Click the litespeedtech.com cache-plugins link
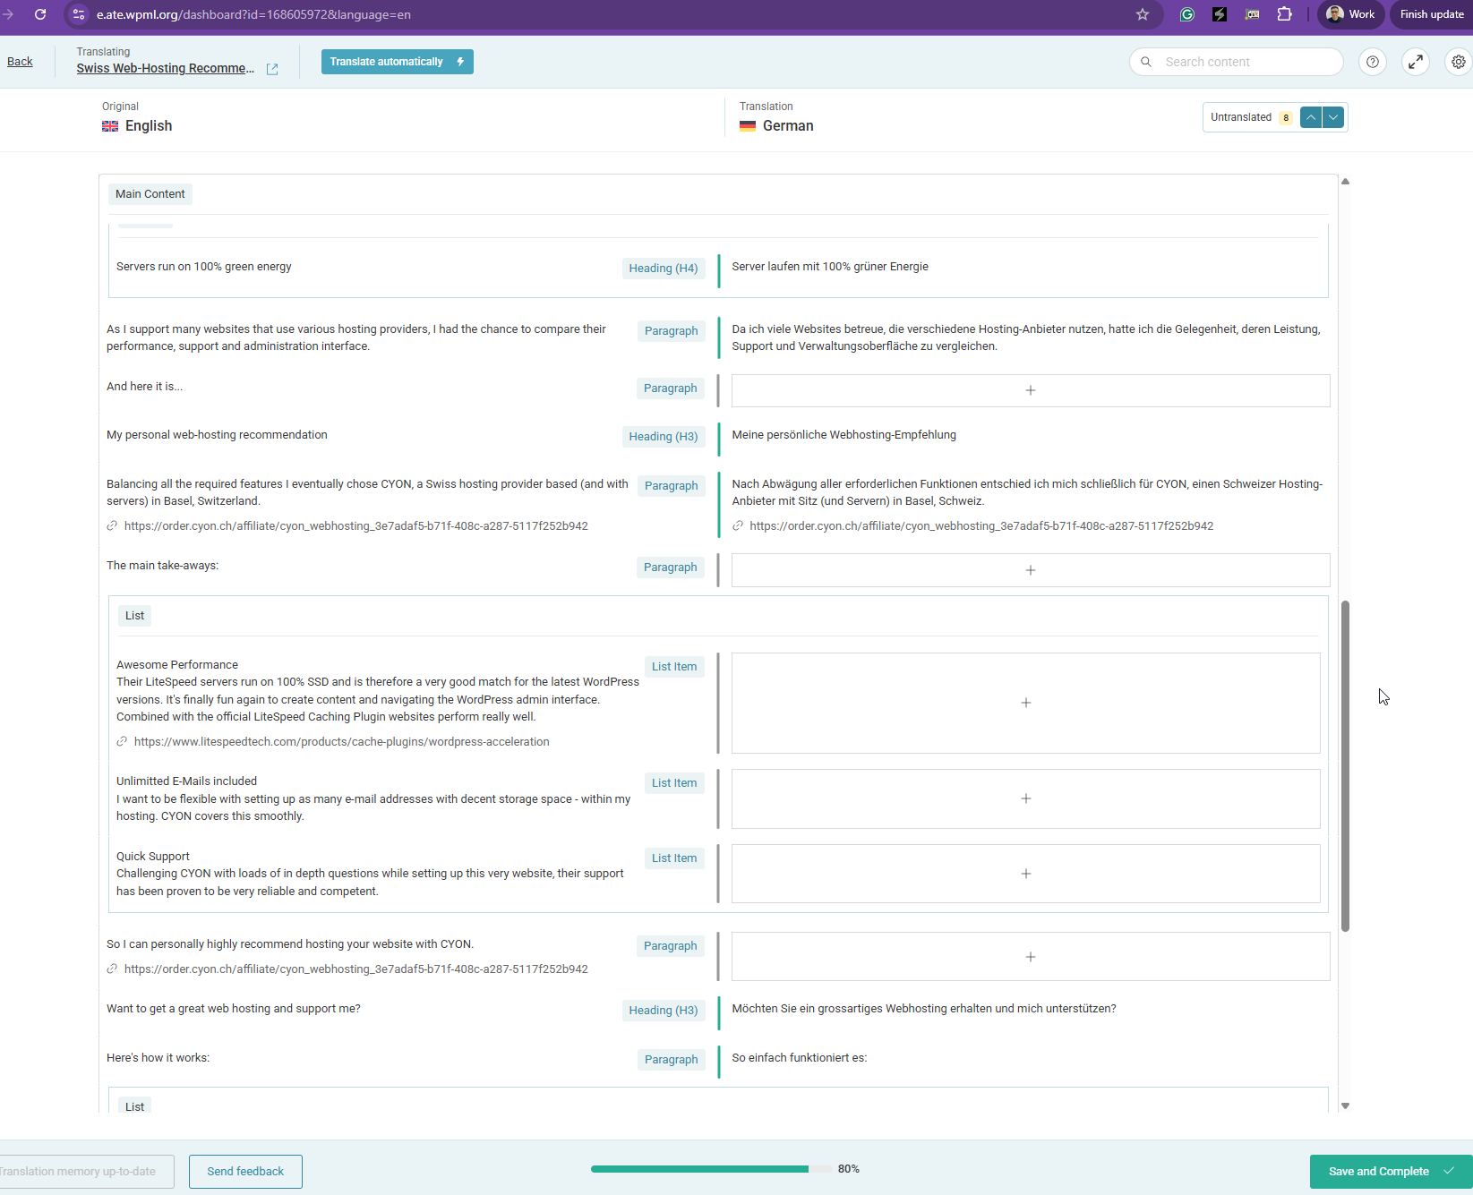1473x1195 pixels. coord(341,742)
